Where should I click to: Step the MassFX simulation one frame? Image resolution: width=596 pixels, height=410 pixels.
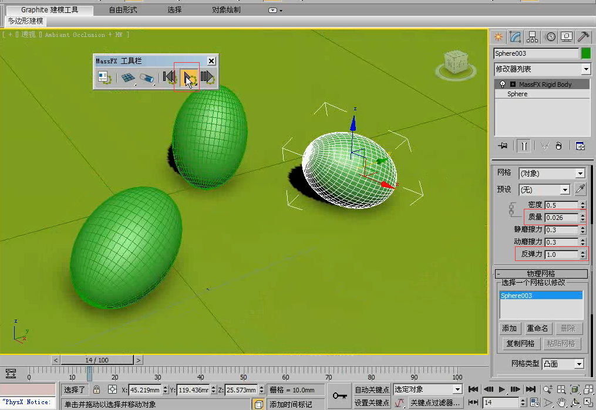(207, 77)
